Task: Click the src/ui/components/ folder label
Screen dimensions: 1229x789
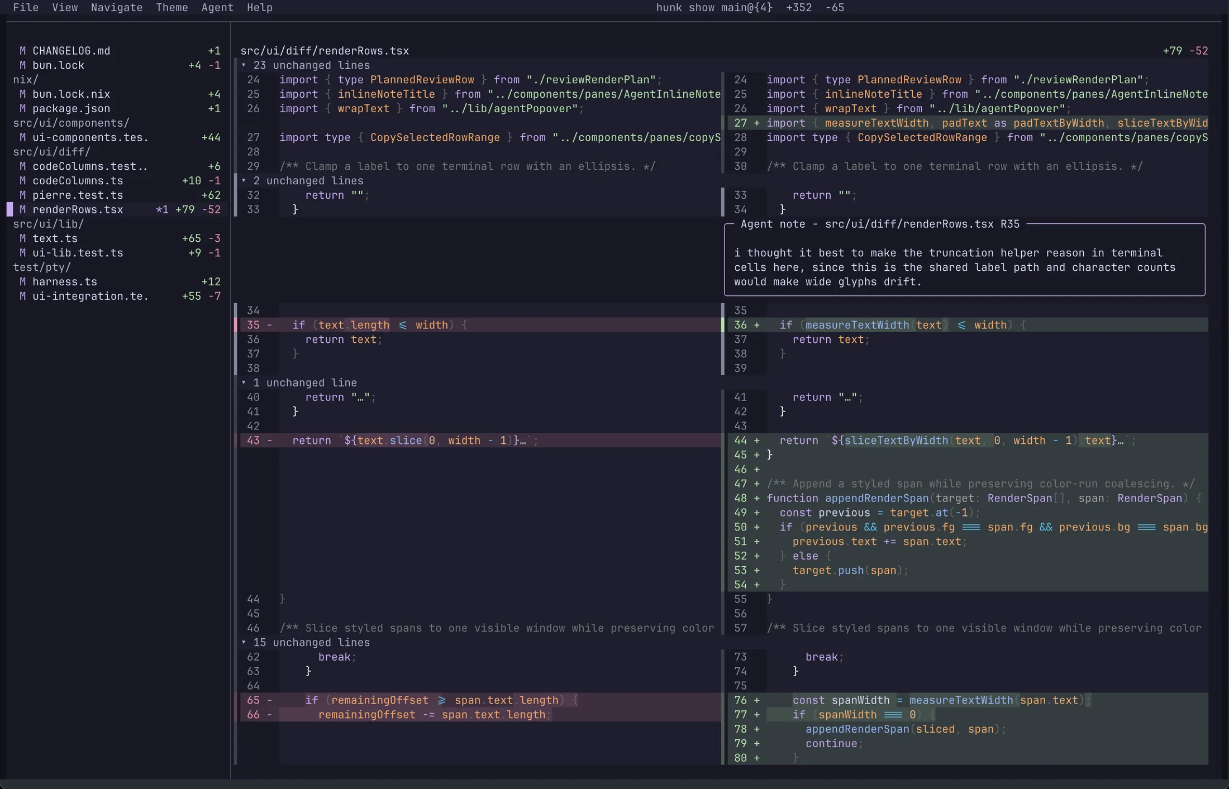Action: pos(72,123)
